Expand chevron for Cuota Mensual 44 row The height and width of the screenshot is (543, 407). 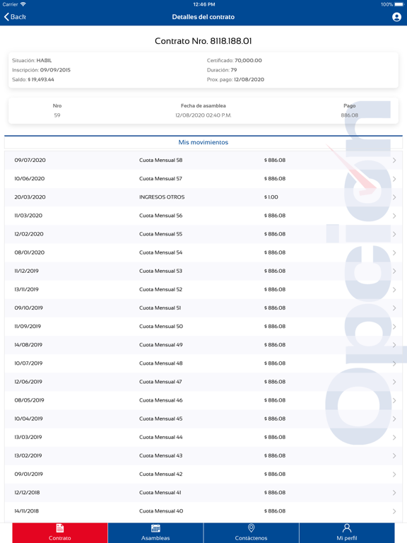[x=394, y=438]
